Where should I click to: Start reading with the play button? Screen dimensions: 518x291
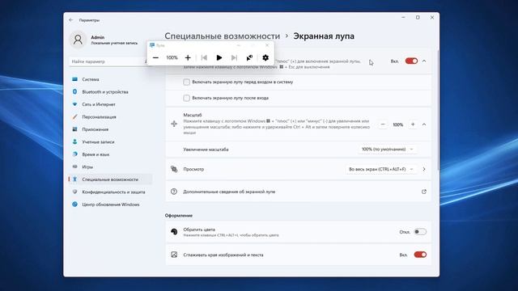[219, 57]
